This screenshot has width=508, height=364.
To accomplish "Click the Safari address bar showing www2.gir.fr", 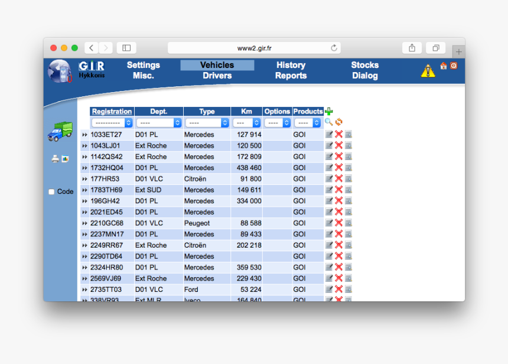I will click(254, 48).
